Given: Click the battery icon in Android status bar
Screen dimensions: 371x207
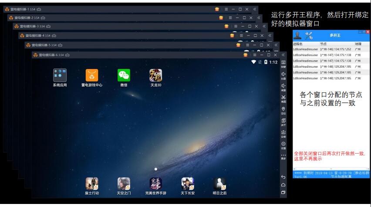Looking at the screenshot, I should click(266, 62).
